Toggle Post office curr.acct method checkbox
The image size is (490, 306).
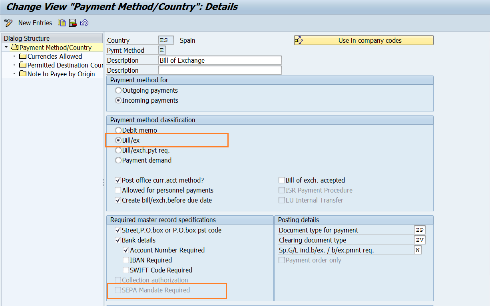pyautogui.click(x=118, y=180)
